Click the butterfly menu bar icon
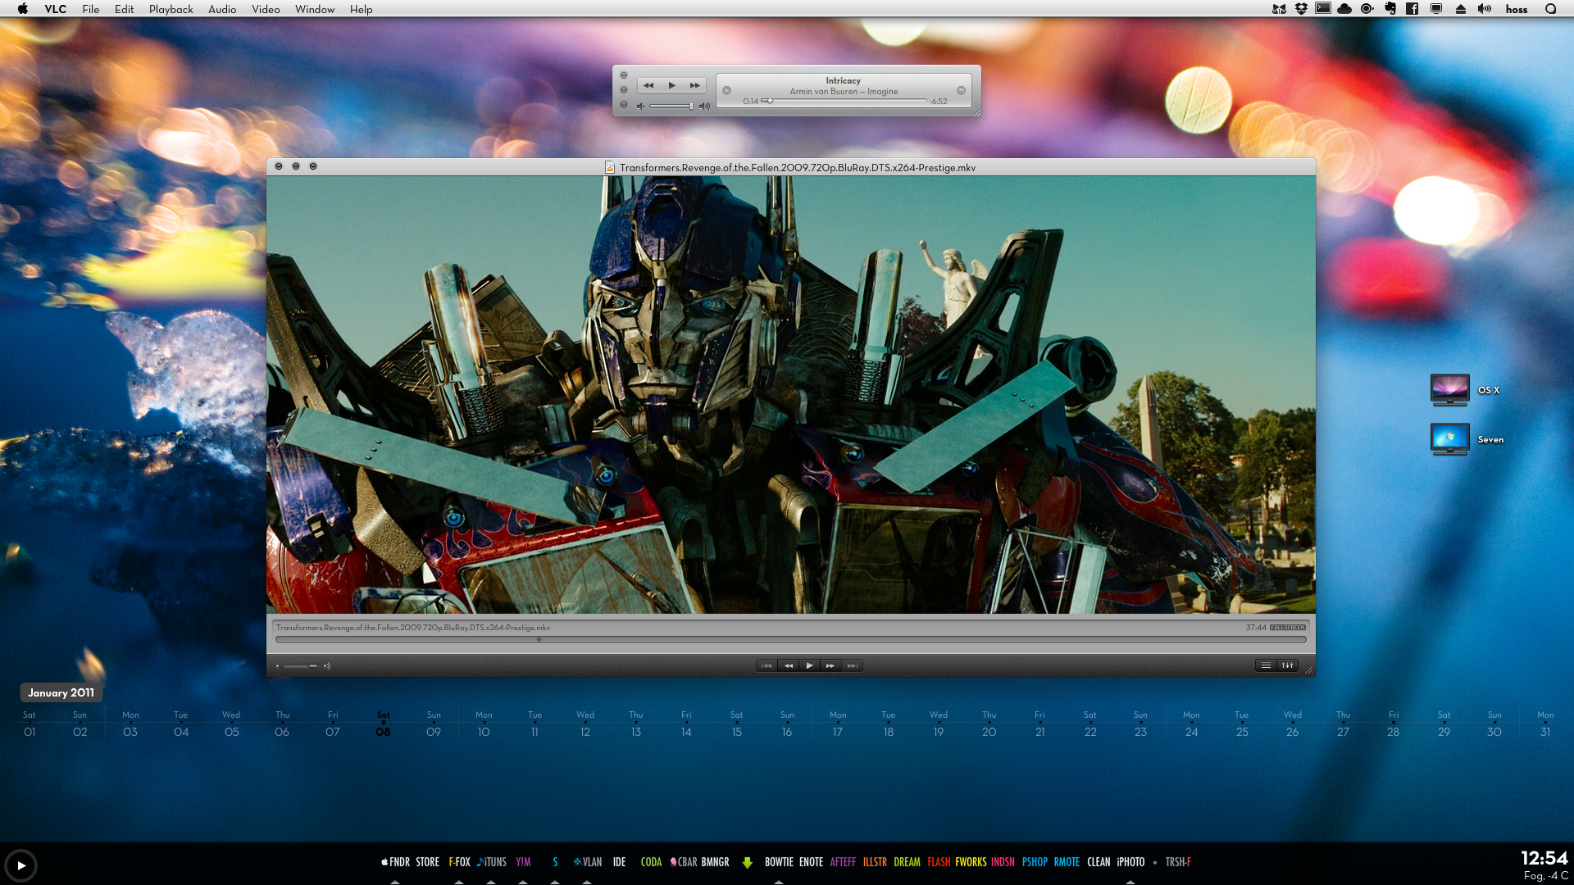Screen dimensions: 1574x885 click(1279, 9)
